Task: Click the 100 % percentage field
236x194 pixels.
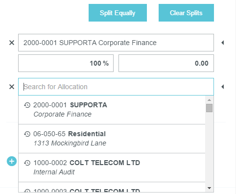Action: [x=66, y=63]
